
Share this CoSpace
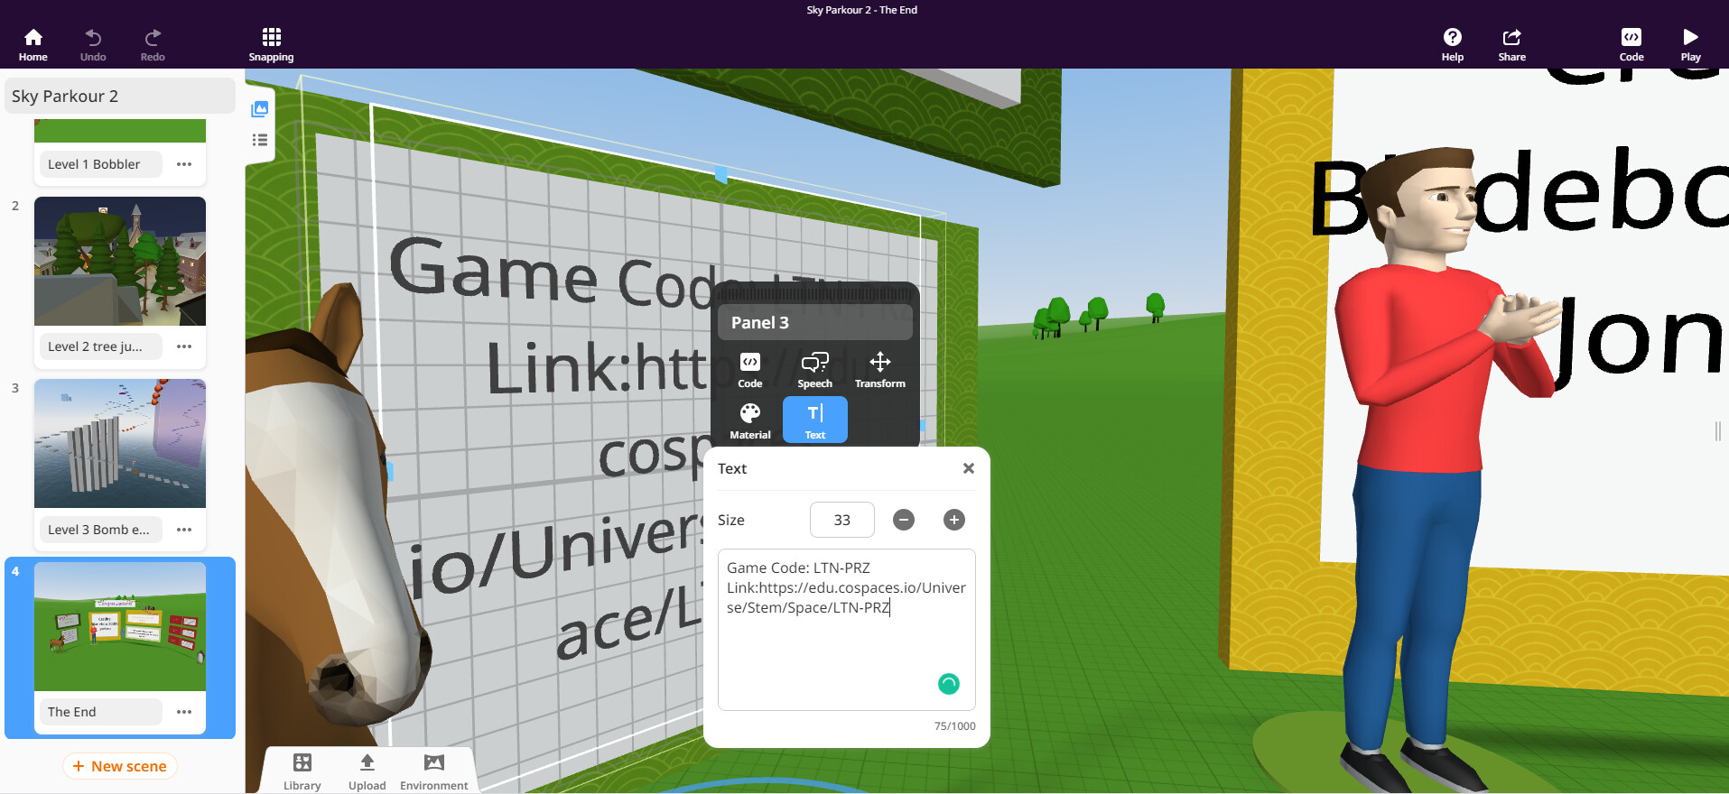point(1512,44)
